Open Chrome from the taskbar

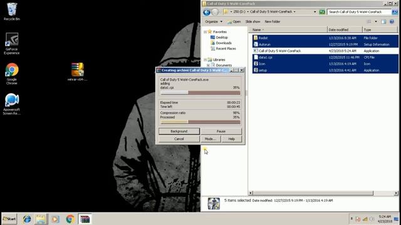tap(70, 219)
